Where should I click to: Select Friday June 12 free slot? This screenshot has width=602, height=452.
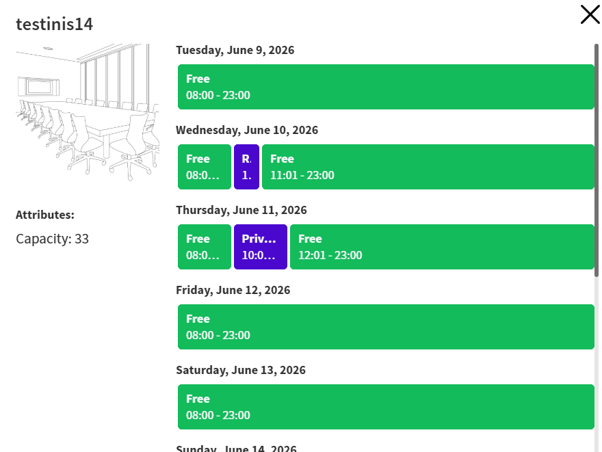[386, 327]
